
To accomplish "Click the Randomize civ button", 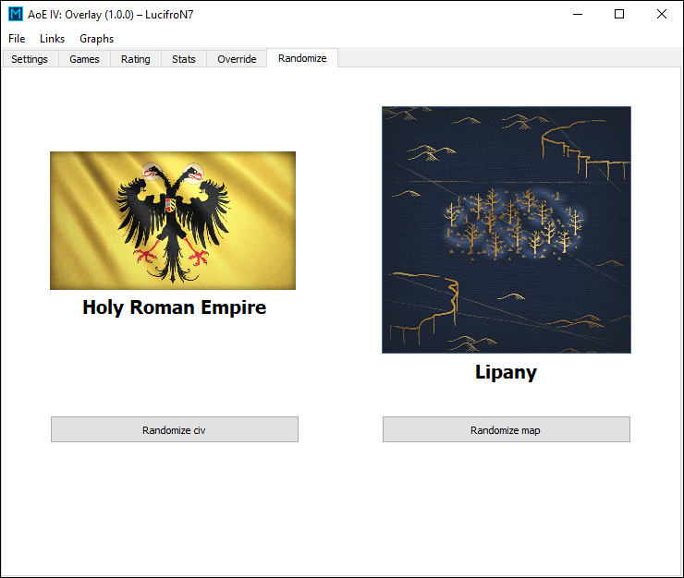I will (x=175, y=429).
